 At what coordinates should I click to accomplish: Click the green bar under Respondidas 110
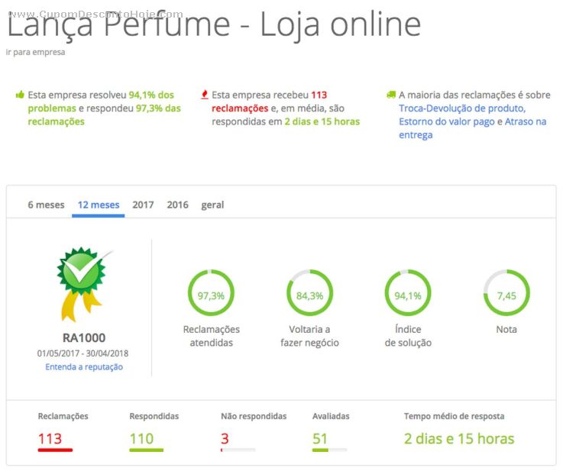(146, 450)
